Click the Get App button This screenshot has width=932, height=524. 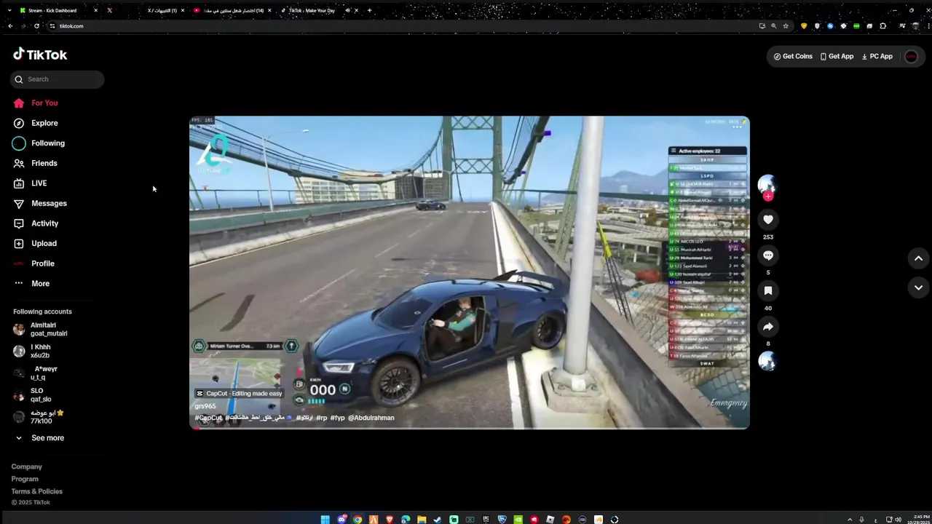pos(837,56)
